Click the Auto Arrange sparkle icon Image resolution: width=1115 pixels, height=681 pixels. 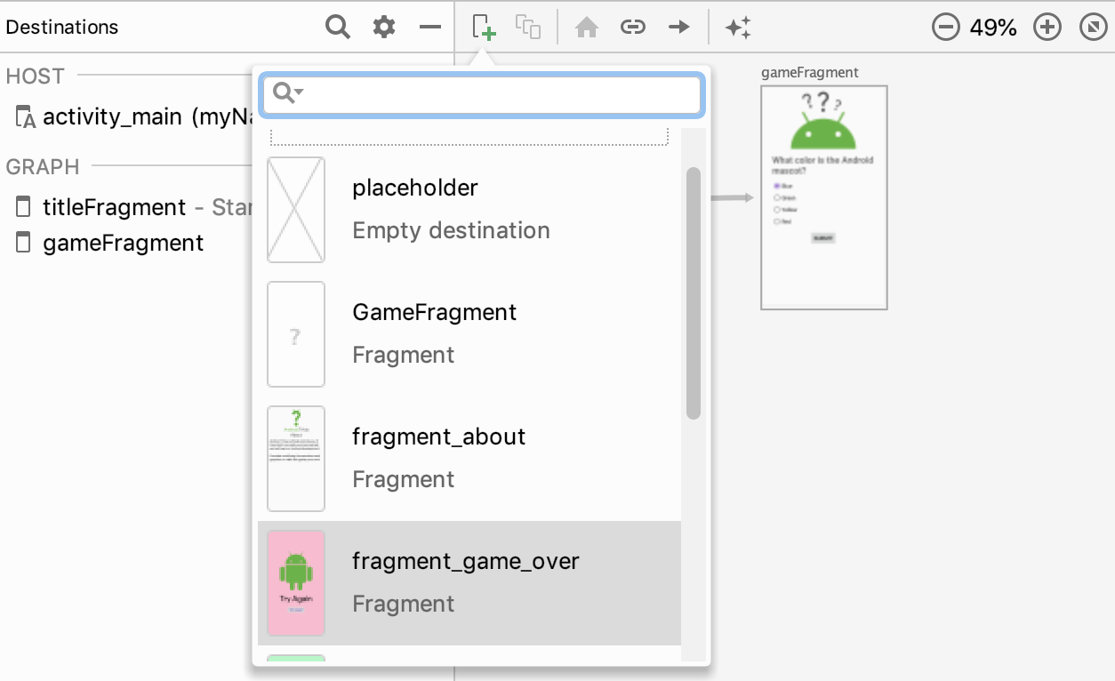tap(738, 28)
